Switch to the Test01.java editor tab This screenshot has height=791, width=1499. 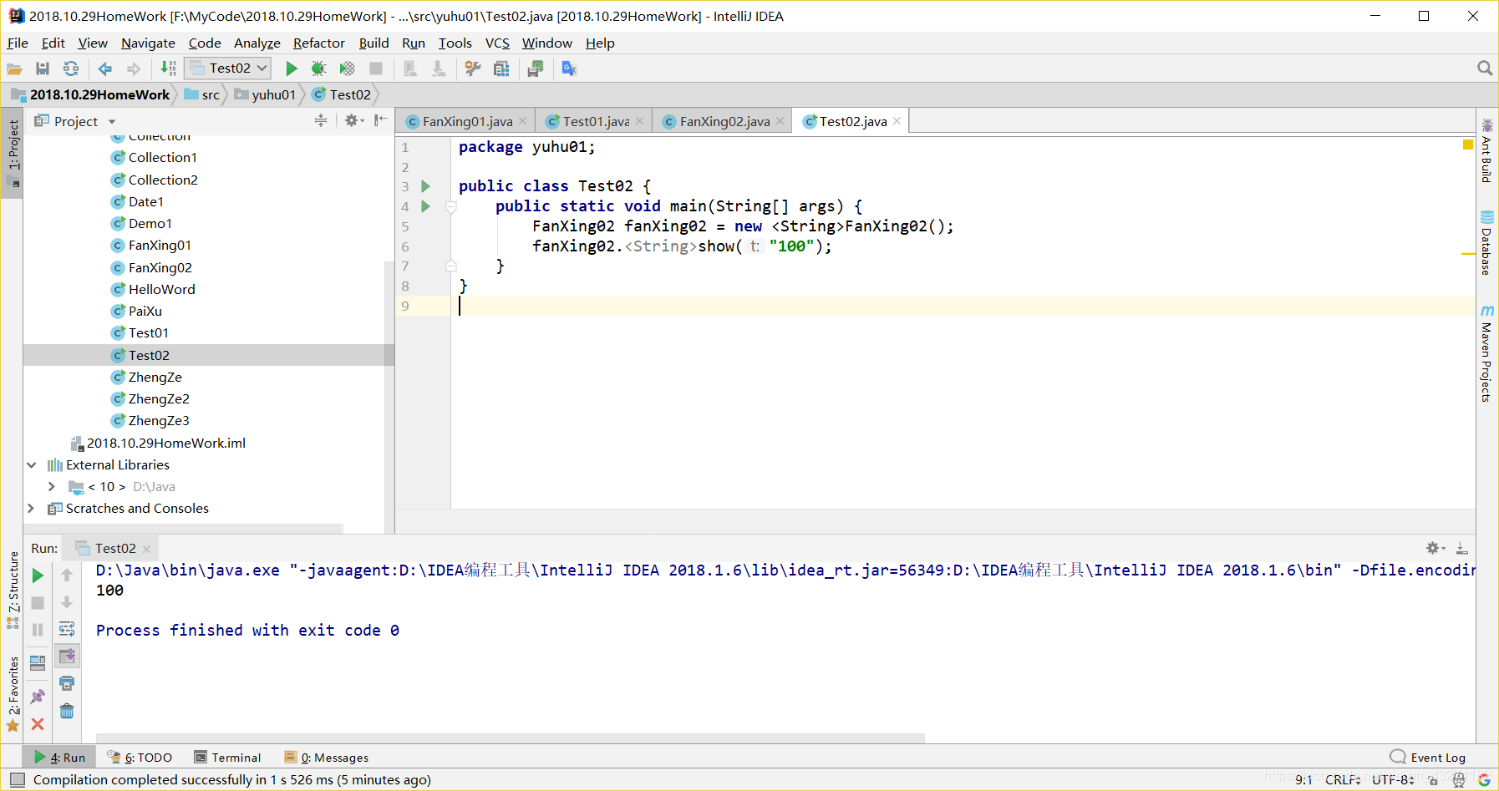pos(595,121)
